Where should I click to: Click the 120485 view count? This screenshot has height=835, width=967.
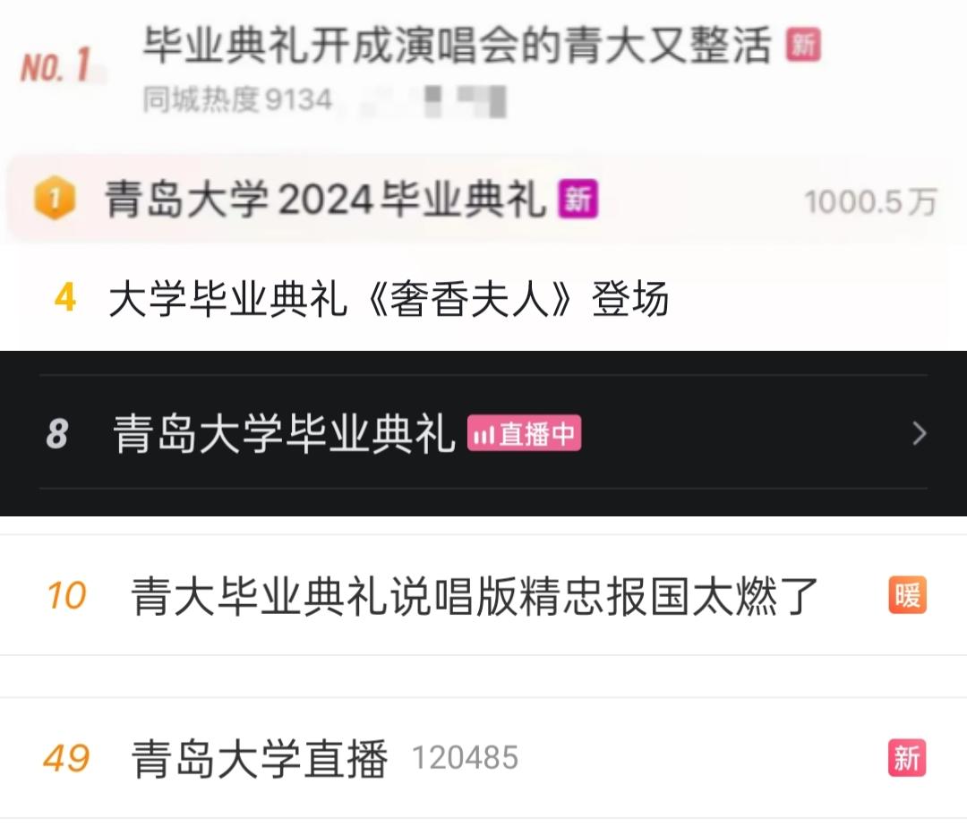(x=465, y=758)
